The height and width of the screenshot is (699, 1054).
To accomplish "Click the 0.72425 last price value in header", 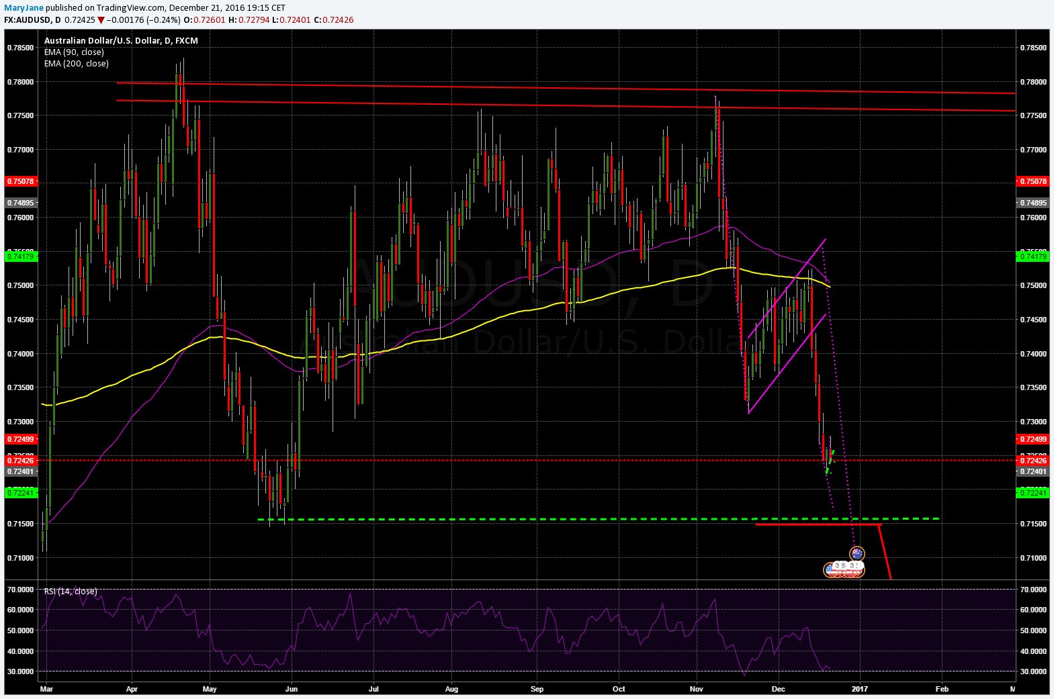I will pos(80,20).
